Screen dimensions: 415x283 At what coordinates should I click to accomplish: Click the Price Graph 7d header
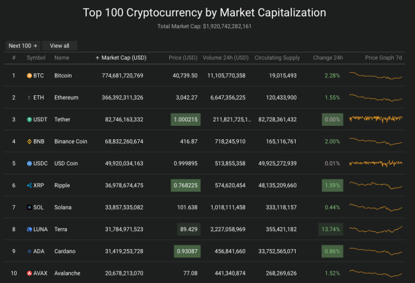point(384,57)
